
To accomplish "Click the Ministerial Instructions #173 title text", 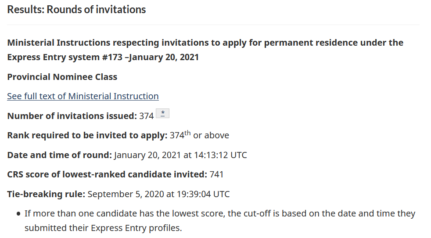I will click(x=205, y=50).
